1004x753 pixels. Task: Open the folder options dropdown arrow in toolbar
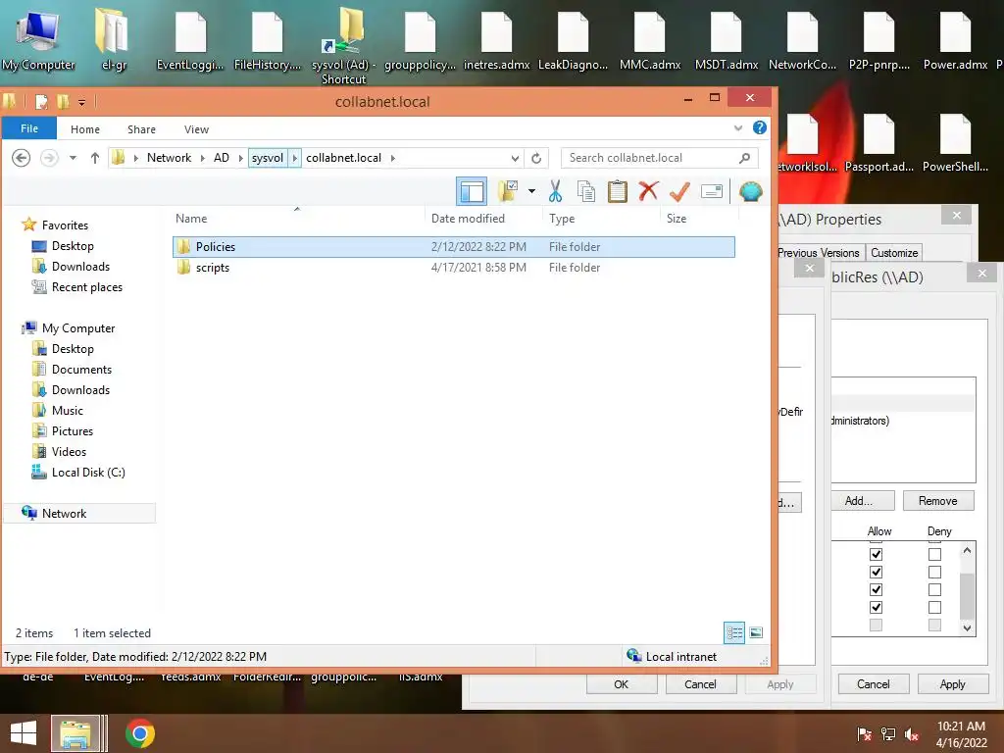pos(531,191)
